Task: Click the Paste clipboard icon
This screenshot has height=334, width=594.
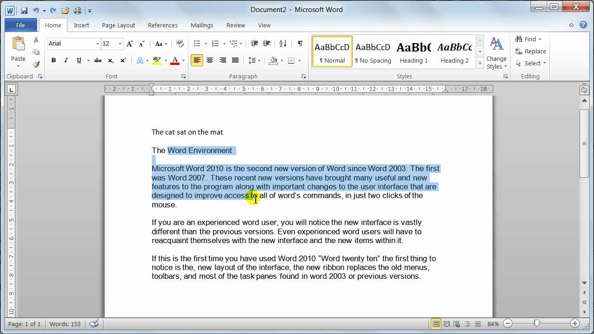Action: click(x=18, y=44)
